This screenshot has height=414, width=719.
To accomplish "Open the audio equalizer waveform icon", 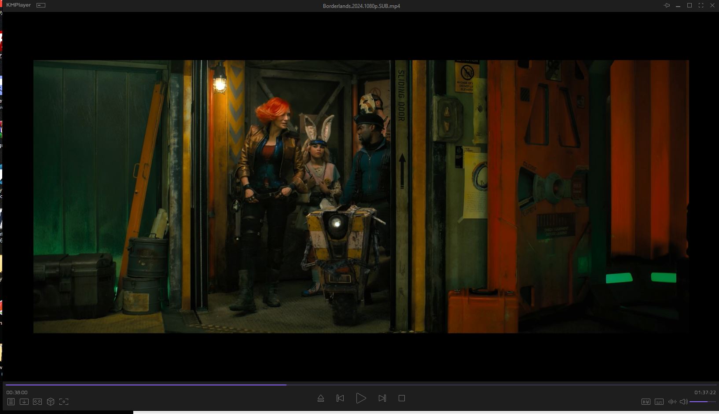I will (x=672, y=402).
